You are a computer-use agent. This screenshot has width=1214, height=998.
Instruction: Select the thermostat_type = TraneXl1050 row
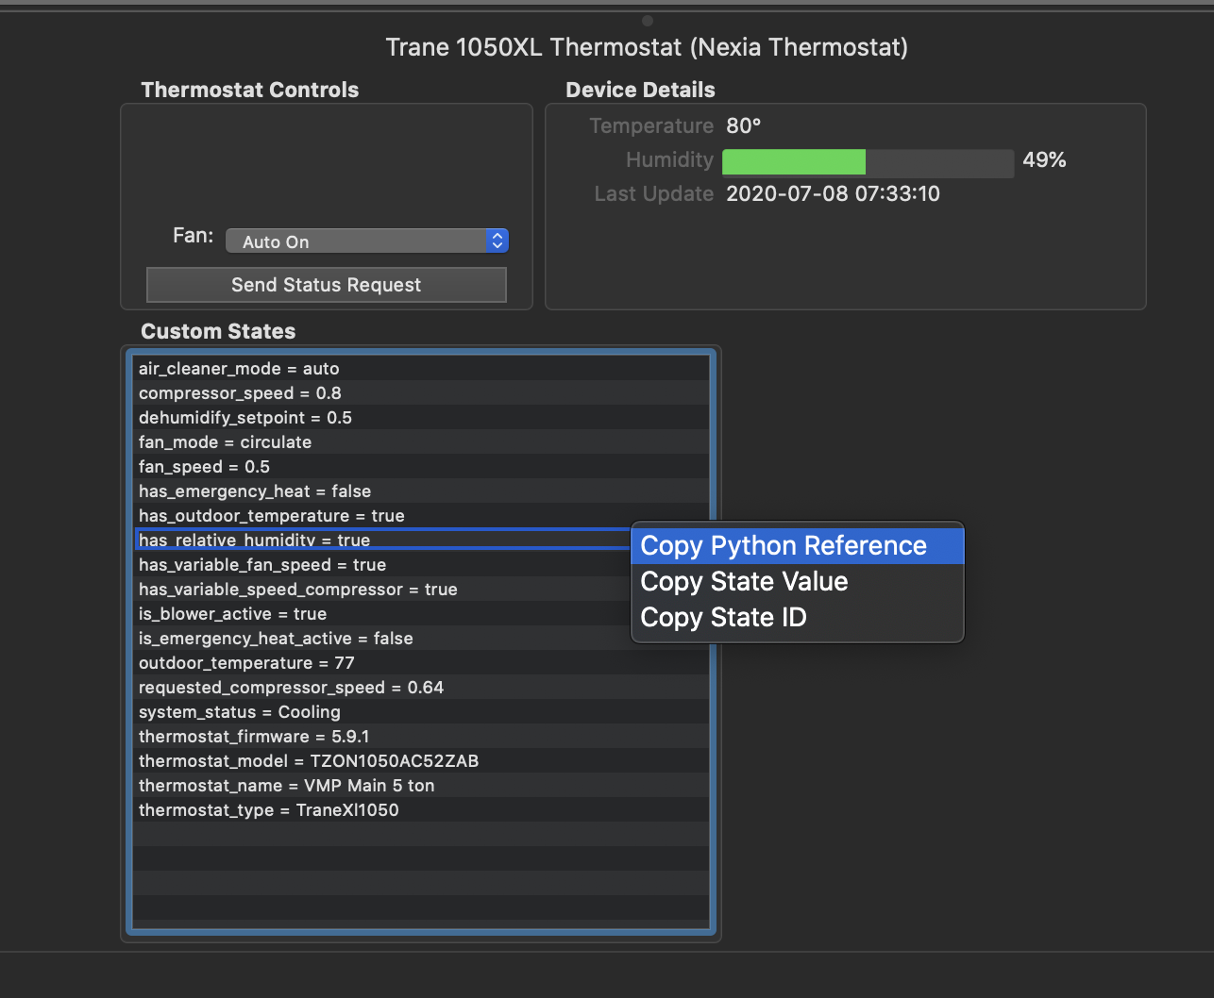click(421, 810)
